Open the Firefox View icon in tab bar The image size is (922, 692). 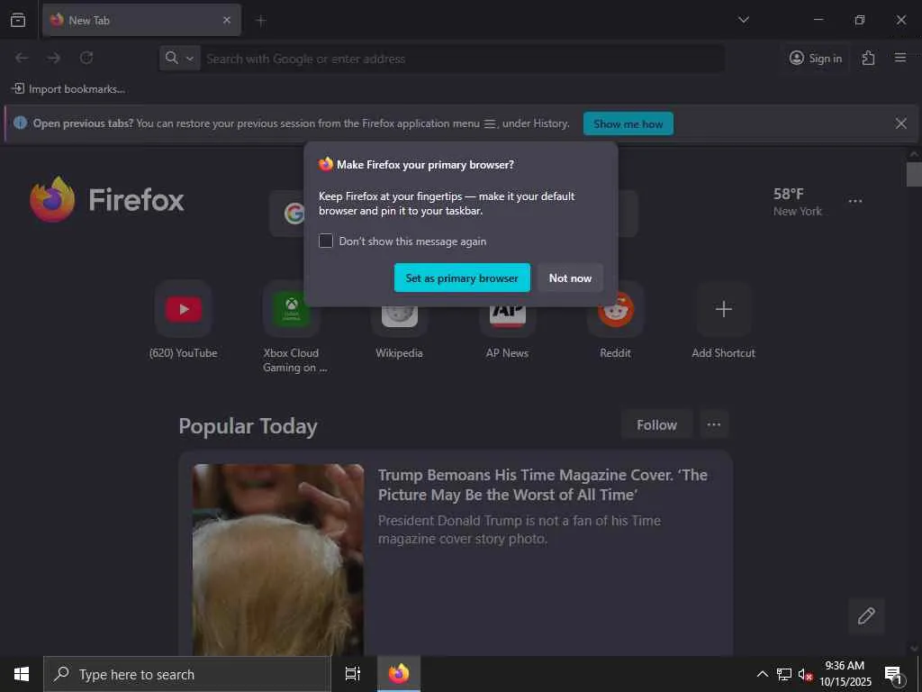[x=18, y=20]
